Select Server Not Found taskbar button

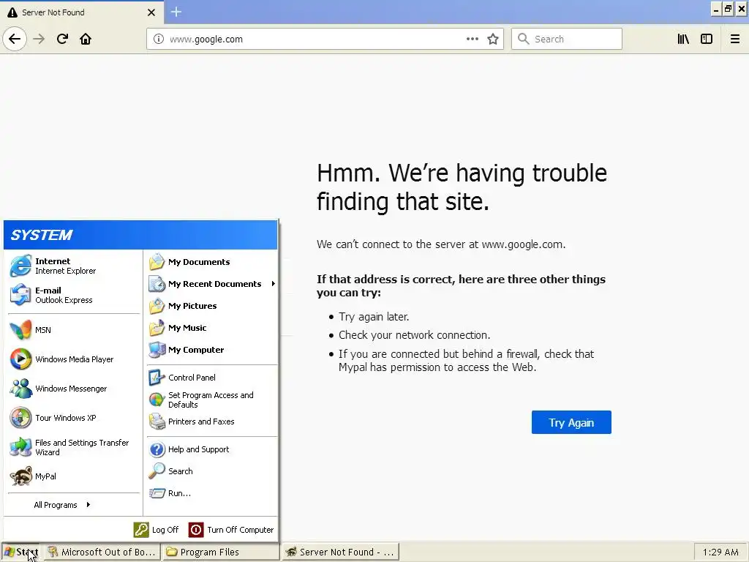(x=341, y=552)
